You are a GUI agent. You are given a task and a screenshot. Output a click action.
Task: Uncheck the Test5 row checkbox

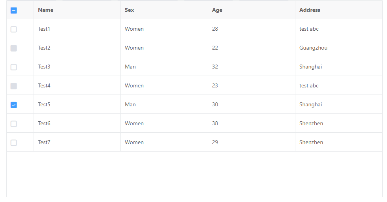(x=14, y=105)
